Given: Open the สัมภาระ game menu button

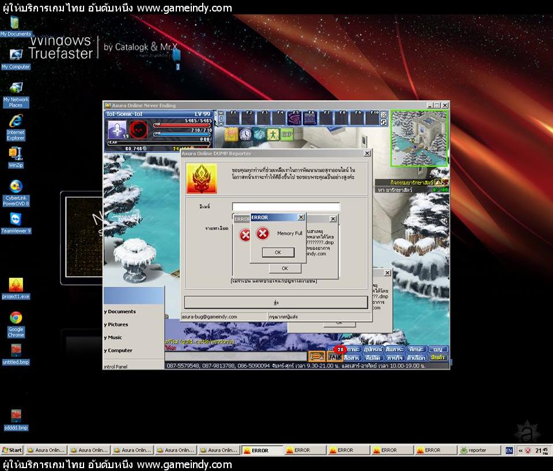Looking at the screenshot, I should (x=395, y=349).
